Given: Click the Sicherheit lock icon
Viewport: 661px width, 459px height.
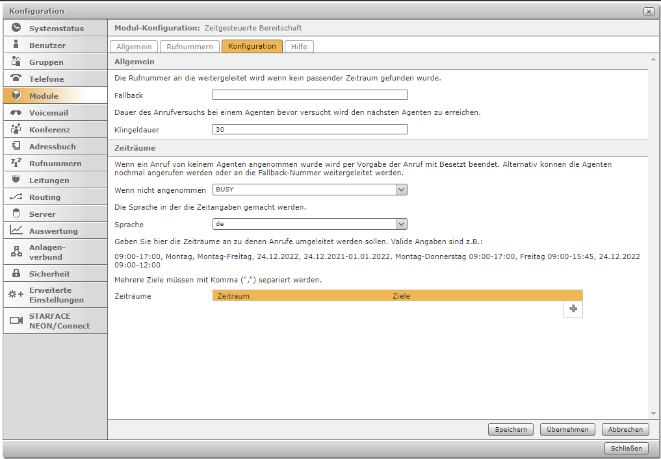Looking at the screenshot, I should (16, 273).
